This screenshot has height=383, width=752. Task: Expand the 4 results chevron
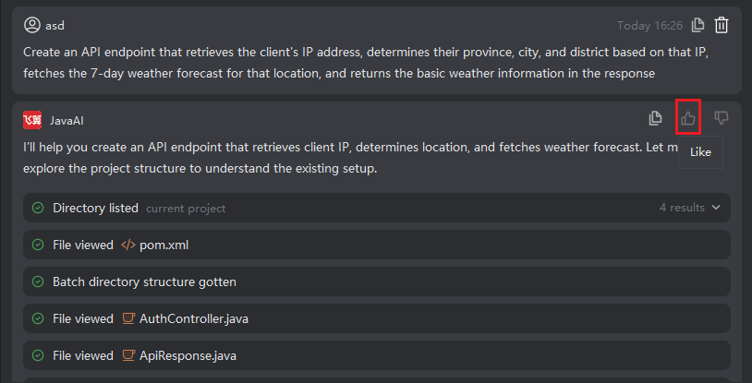(716, 208)
